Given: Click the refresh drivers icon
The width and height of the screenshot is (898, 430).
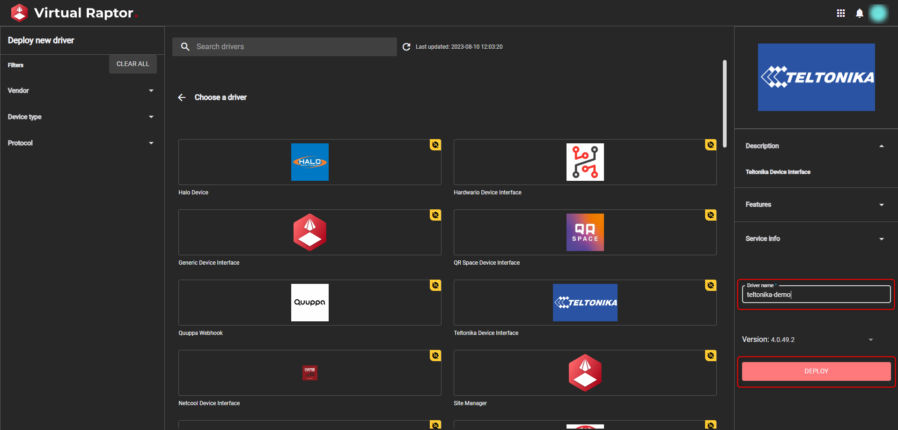Looking at the screenshot, I should click(x=406, y=47).
